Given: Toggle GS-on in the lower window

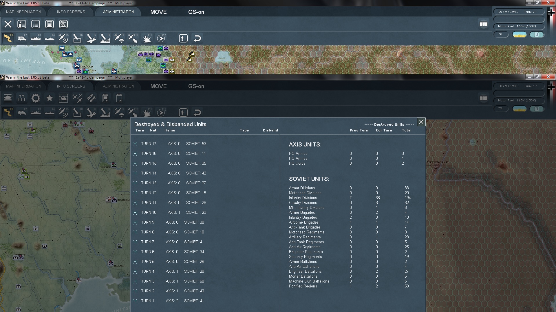Looking at the screenshot, I should [x=196, y=86].
